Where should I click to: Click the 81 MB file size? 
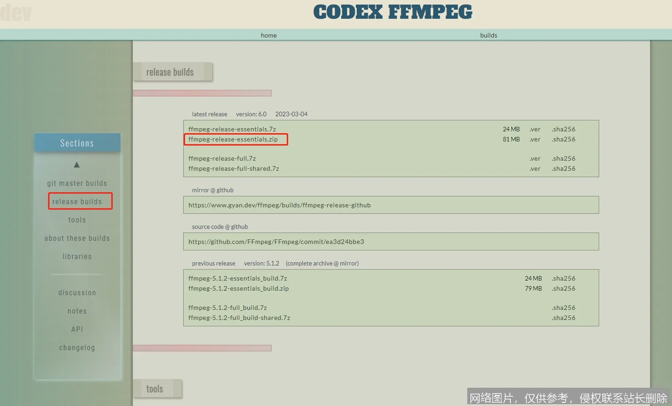pyautogui.click(x=511, y=139)
